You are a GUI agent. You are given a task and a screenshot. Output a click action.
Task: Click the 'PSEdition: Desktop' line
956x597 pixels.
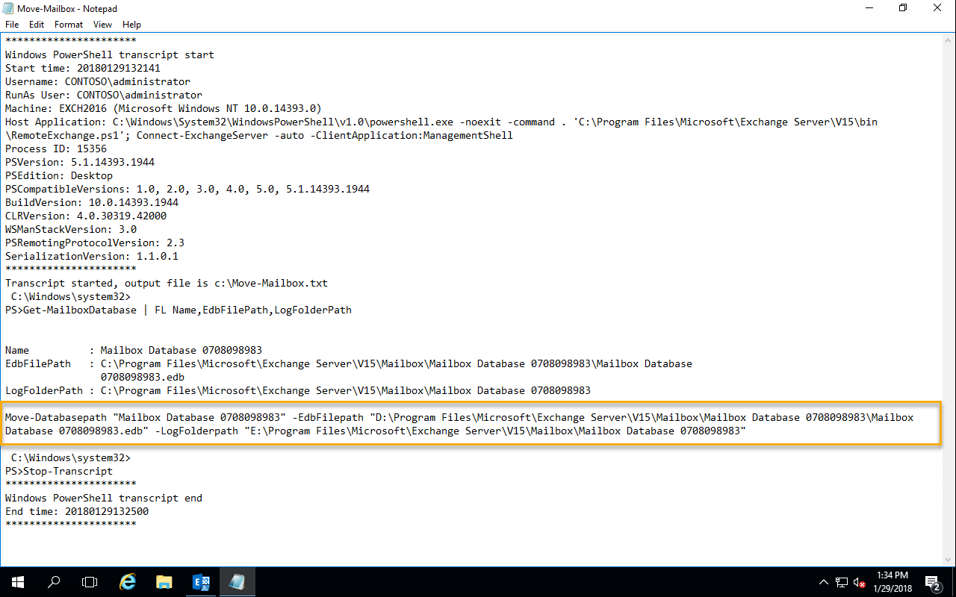click(x=59, y=175)
